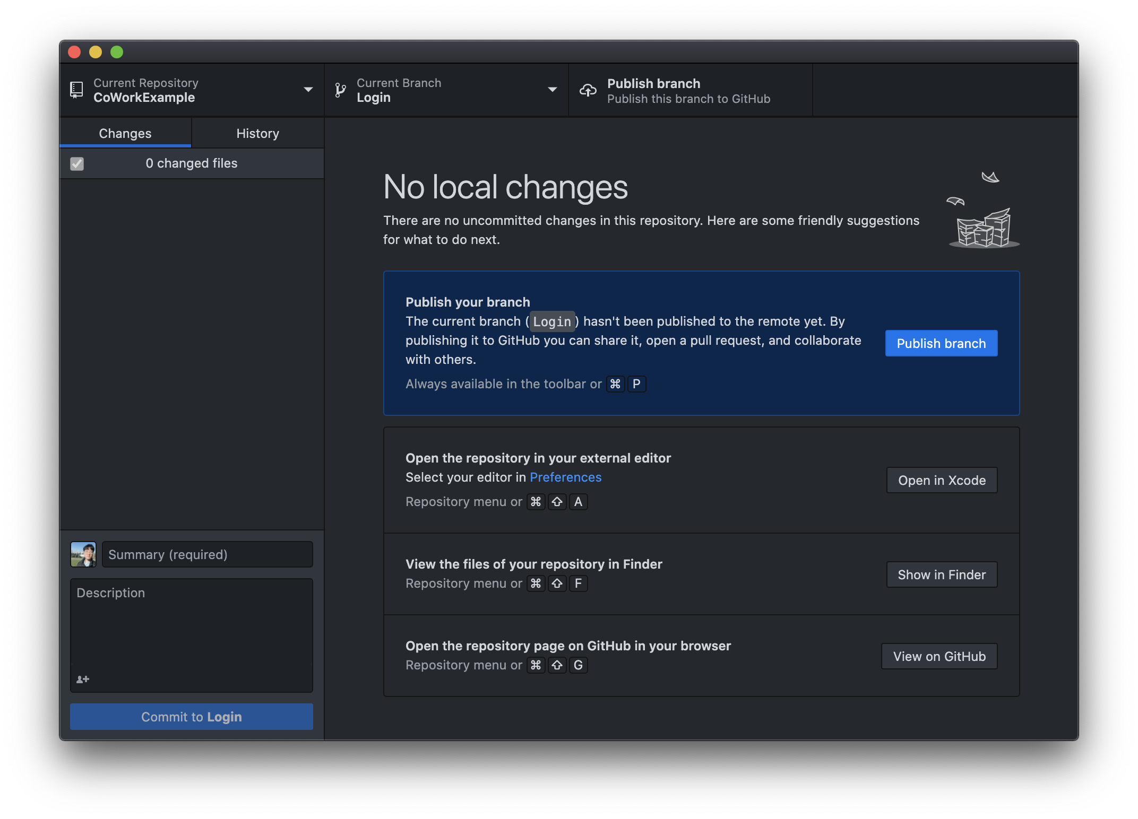Click into the Description text area
Image resolution: width=1138 pixels, height=819 pixels.
pos(191,626)
